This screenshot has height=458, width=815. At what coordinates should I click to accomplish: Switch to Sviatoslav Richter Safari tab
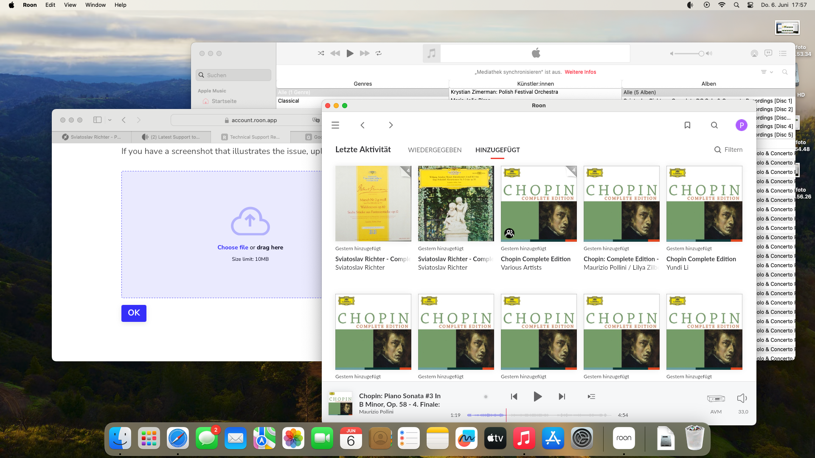point(91,137)
